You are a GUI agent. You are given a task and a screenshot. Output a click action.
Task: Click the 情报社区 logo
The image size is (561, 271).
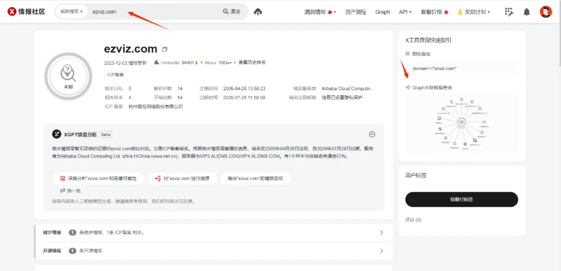tap(26, 11)
